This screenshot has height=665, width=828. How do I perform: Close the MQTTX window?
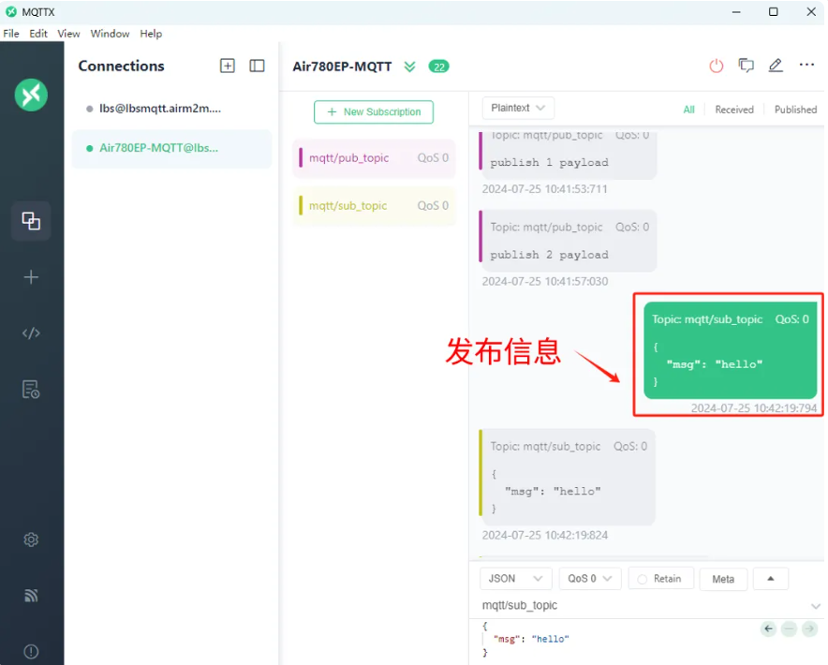812,11
